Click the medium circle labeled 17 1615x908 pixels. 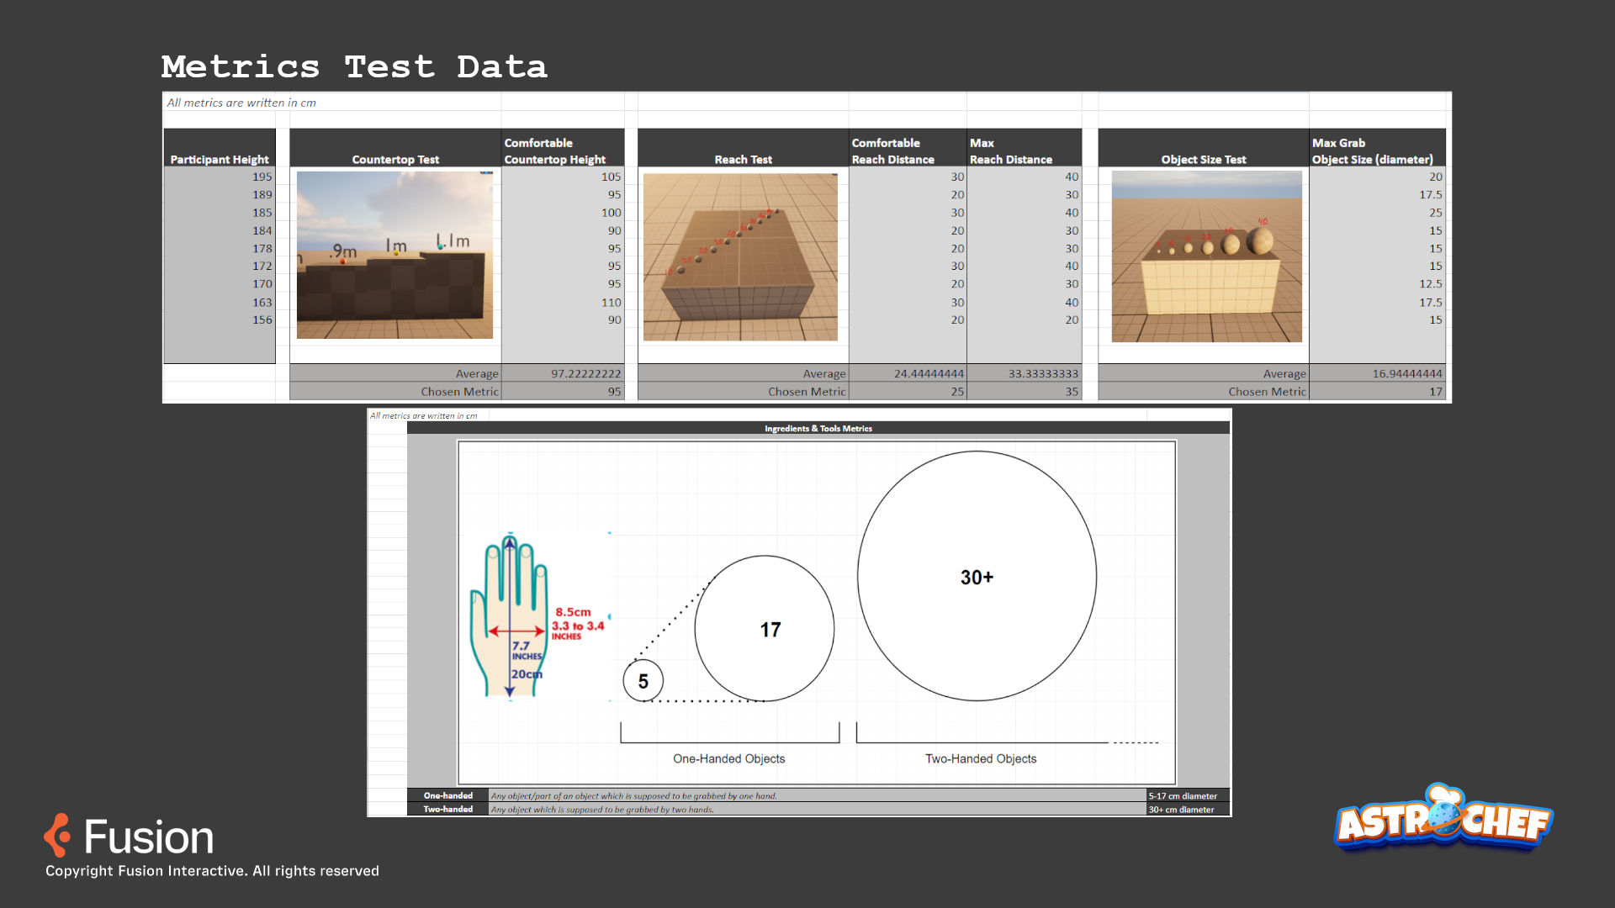click(x=765, y=629)
